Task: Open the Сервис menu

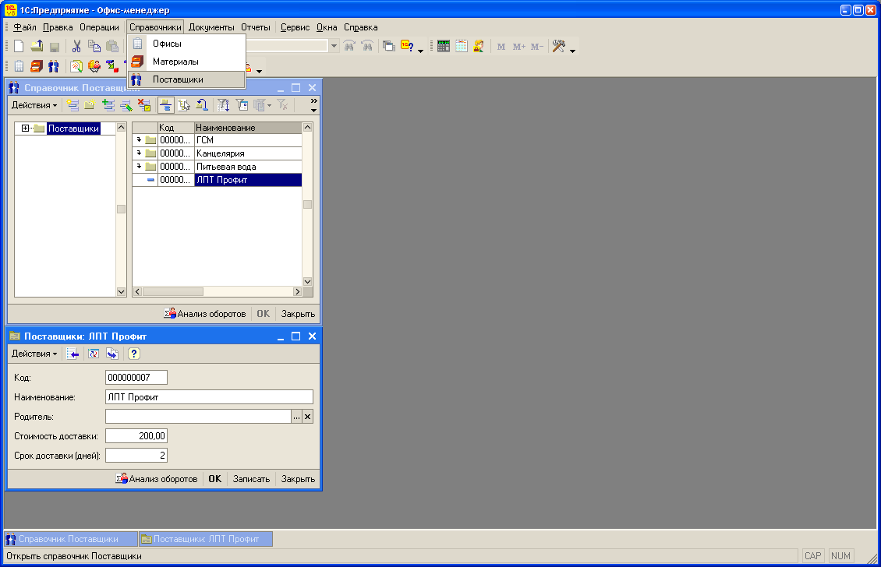Action: 295,27
